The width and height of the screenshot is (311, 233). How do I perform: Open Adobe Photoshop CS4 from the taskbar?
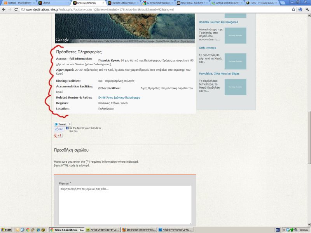[x=175, y=230]
